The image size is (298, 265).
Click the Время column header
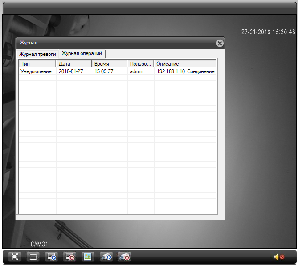click(x=110, y=64)
